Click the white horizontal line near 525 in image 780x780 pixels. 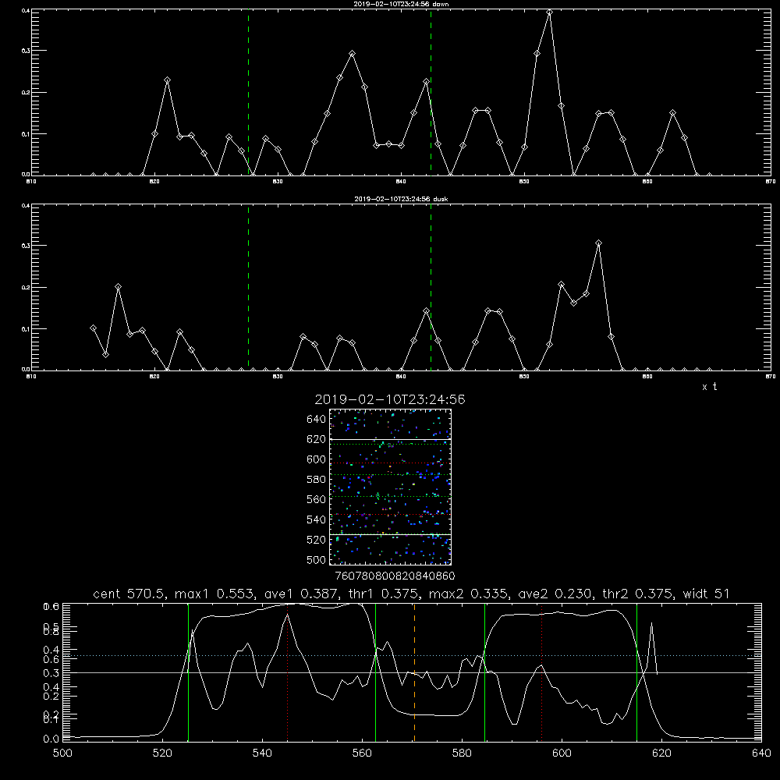pyautogui.click(x=390, y=534)
